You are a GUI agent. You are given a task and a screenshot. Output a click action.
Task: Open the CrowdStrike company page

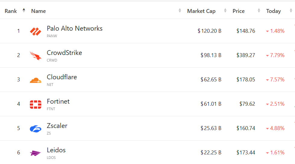coord(64,53)
